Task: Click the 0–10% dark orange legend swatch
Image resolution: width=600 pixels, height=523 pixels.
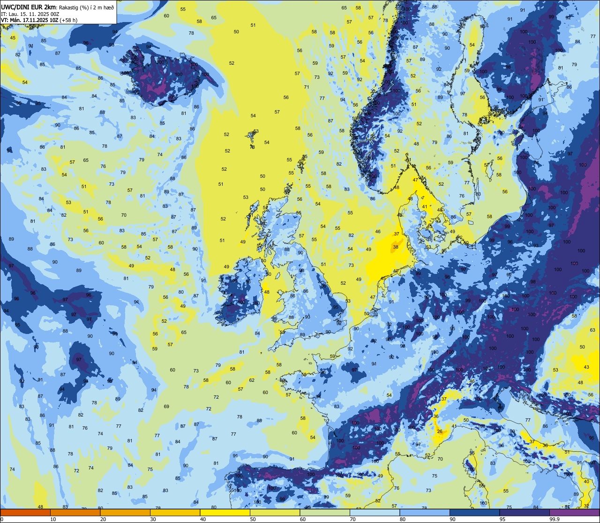Action: pos(25,513)
